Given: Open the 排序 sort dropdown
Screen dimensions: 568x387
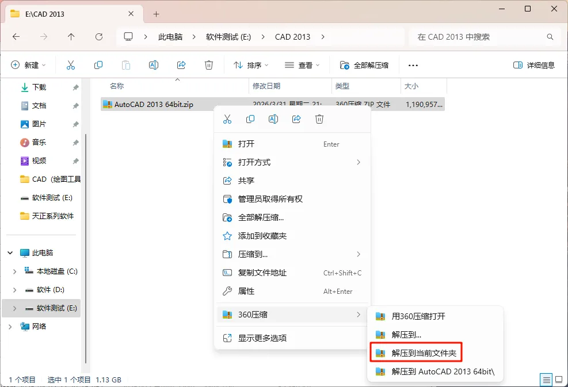Looking at the screenshot, I should [251, 65].
